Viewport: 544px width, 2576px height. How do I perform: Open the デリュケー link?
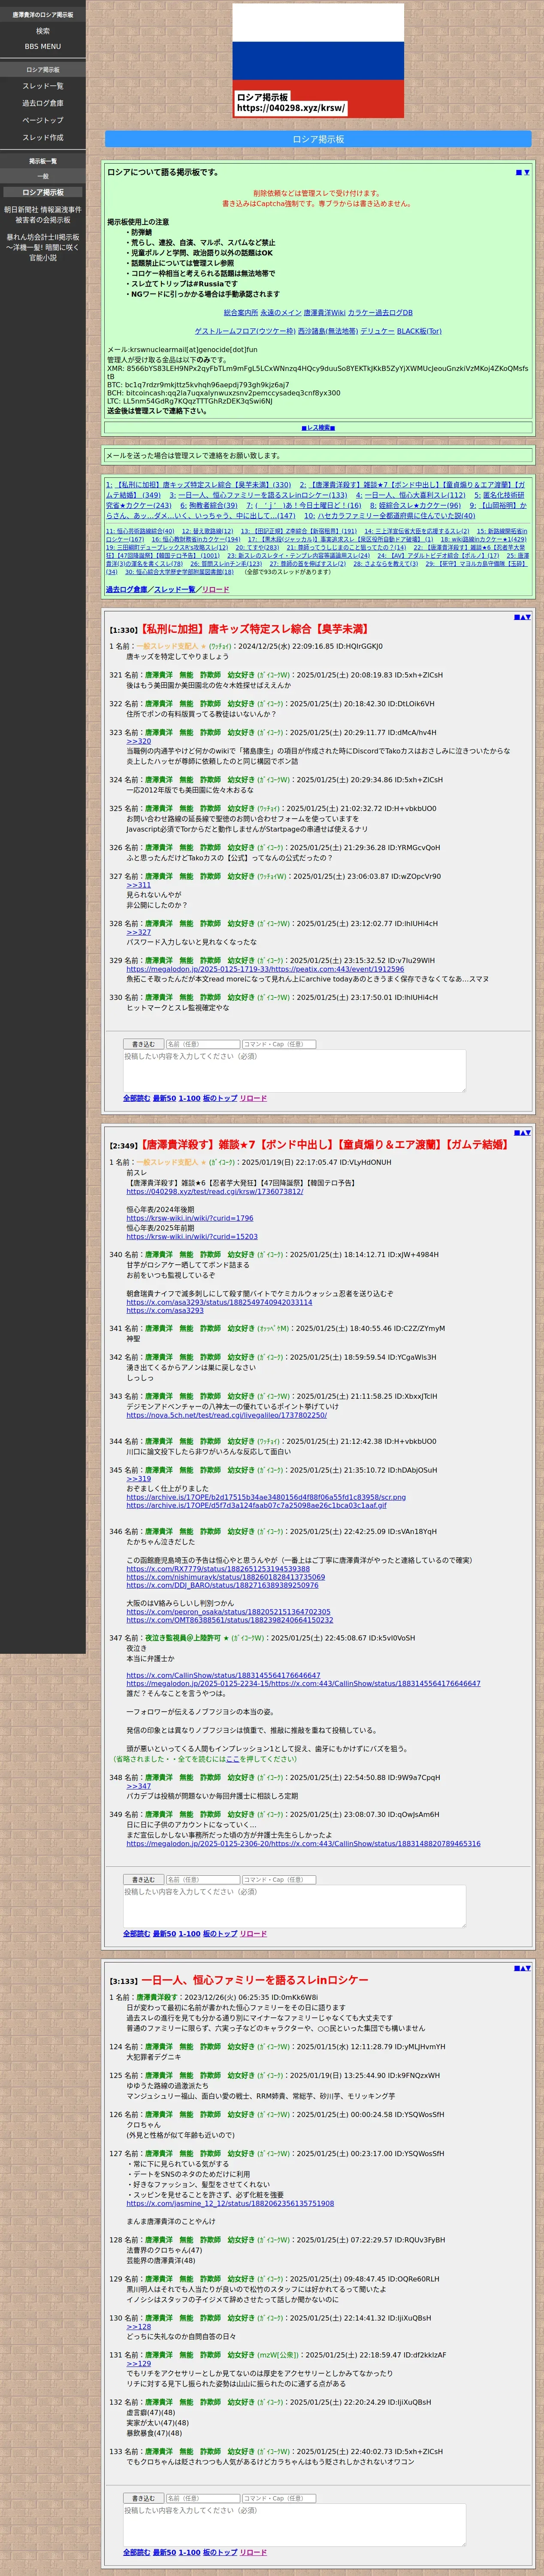(x=377, y=331)
